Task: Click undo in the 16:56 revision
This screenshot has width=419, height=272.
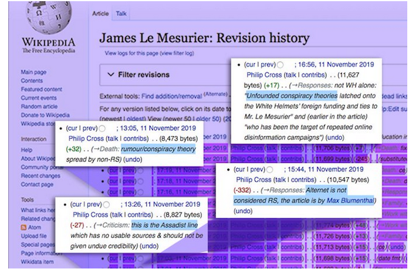Action: pos(334,137)
